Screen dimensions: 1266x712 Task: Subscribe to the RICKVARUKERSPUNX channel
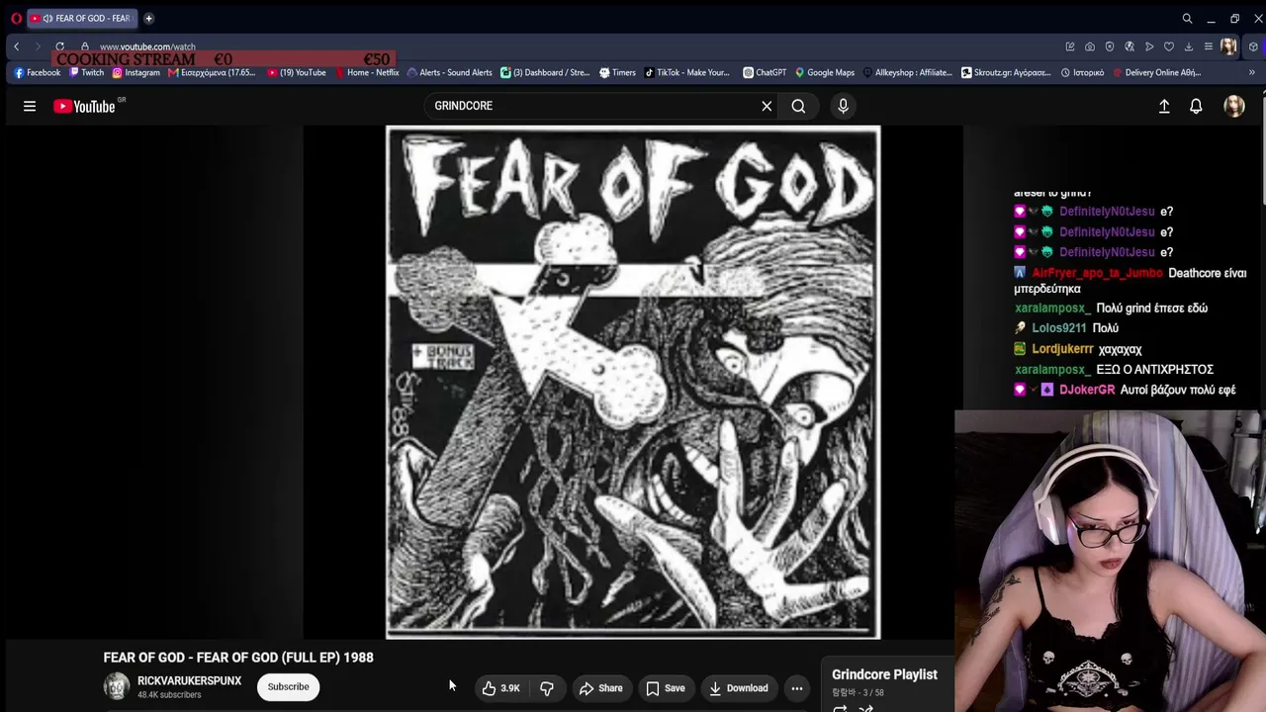click(288, 686)
